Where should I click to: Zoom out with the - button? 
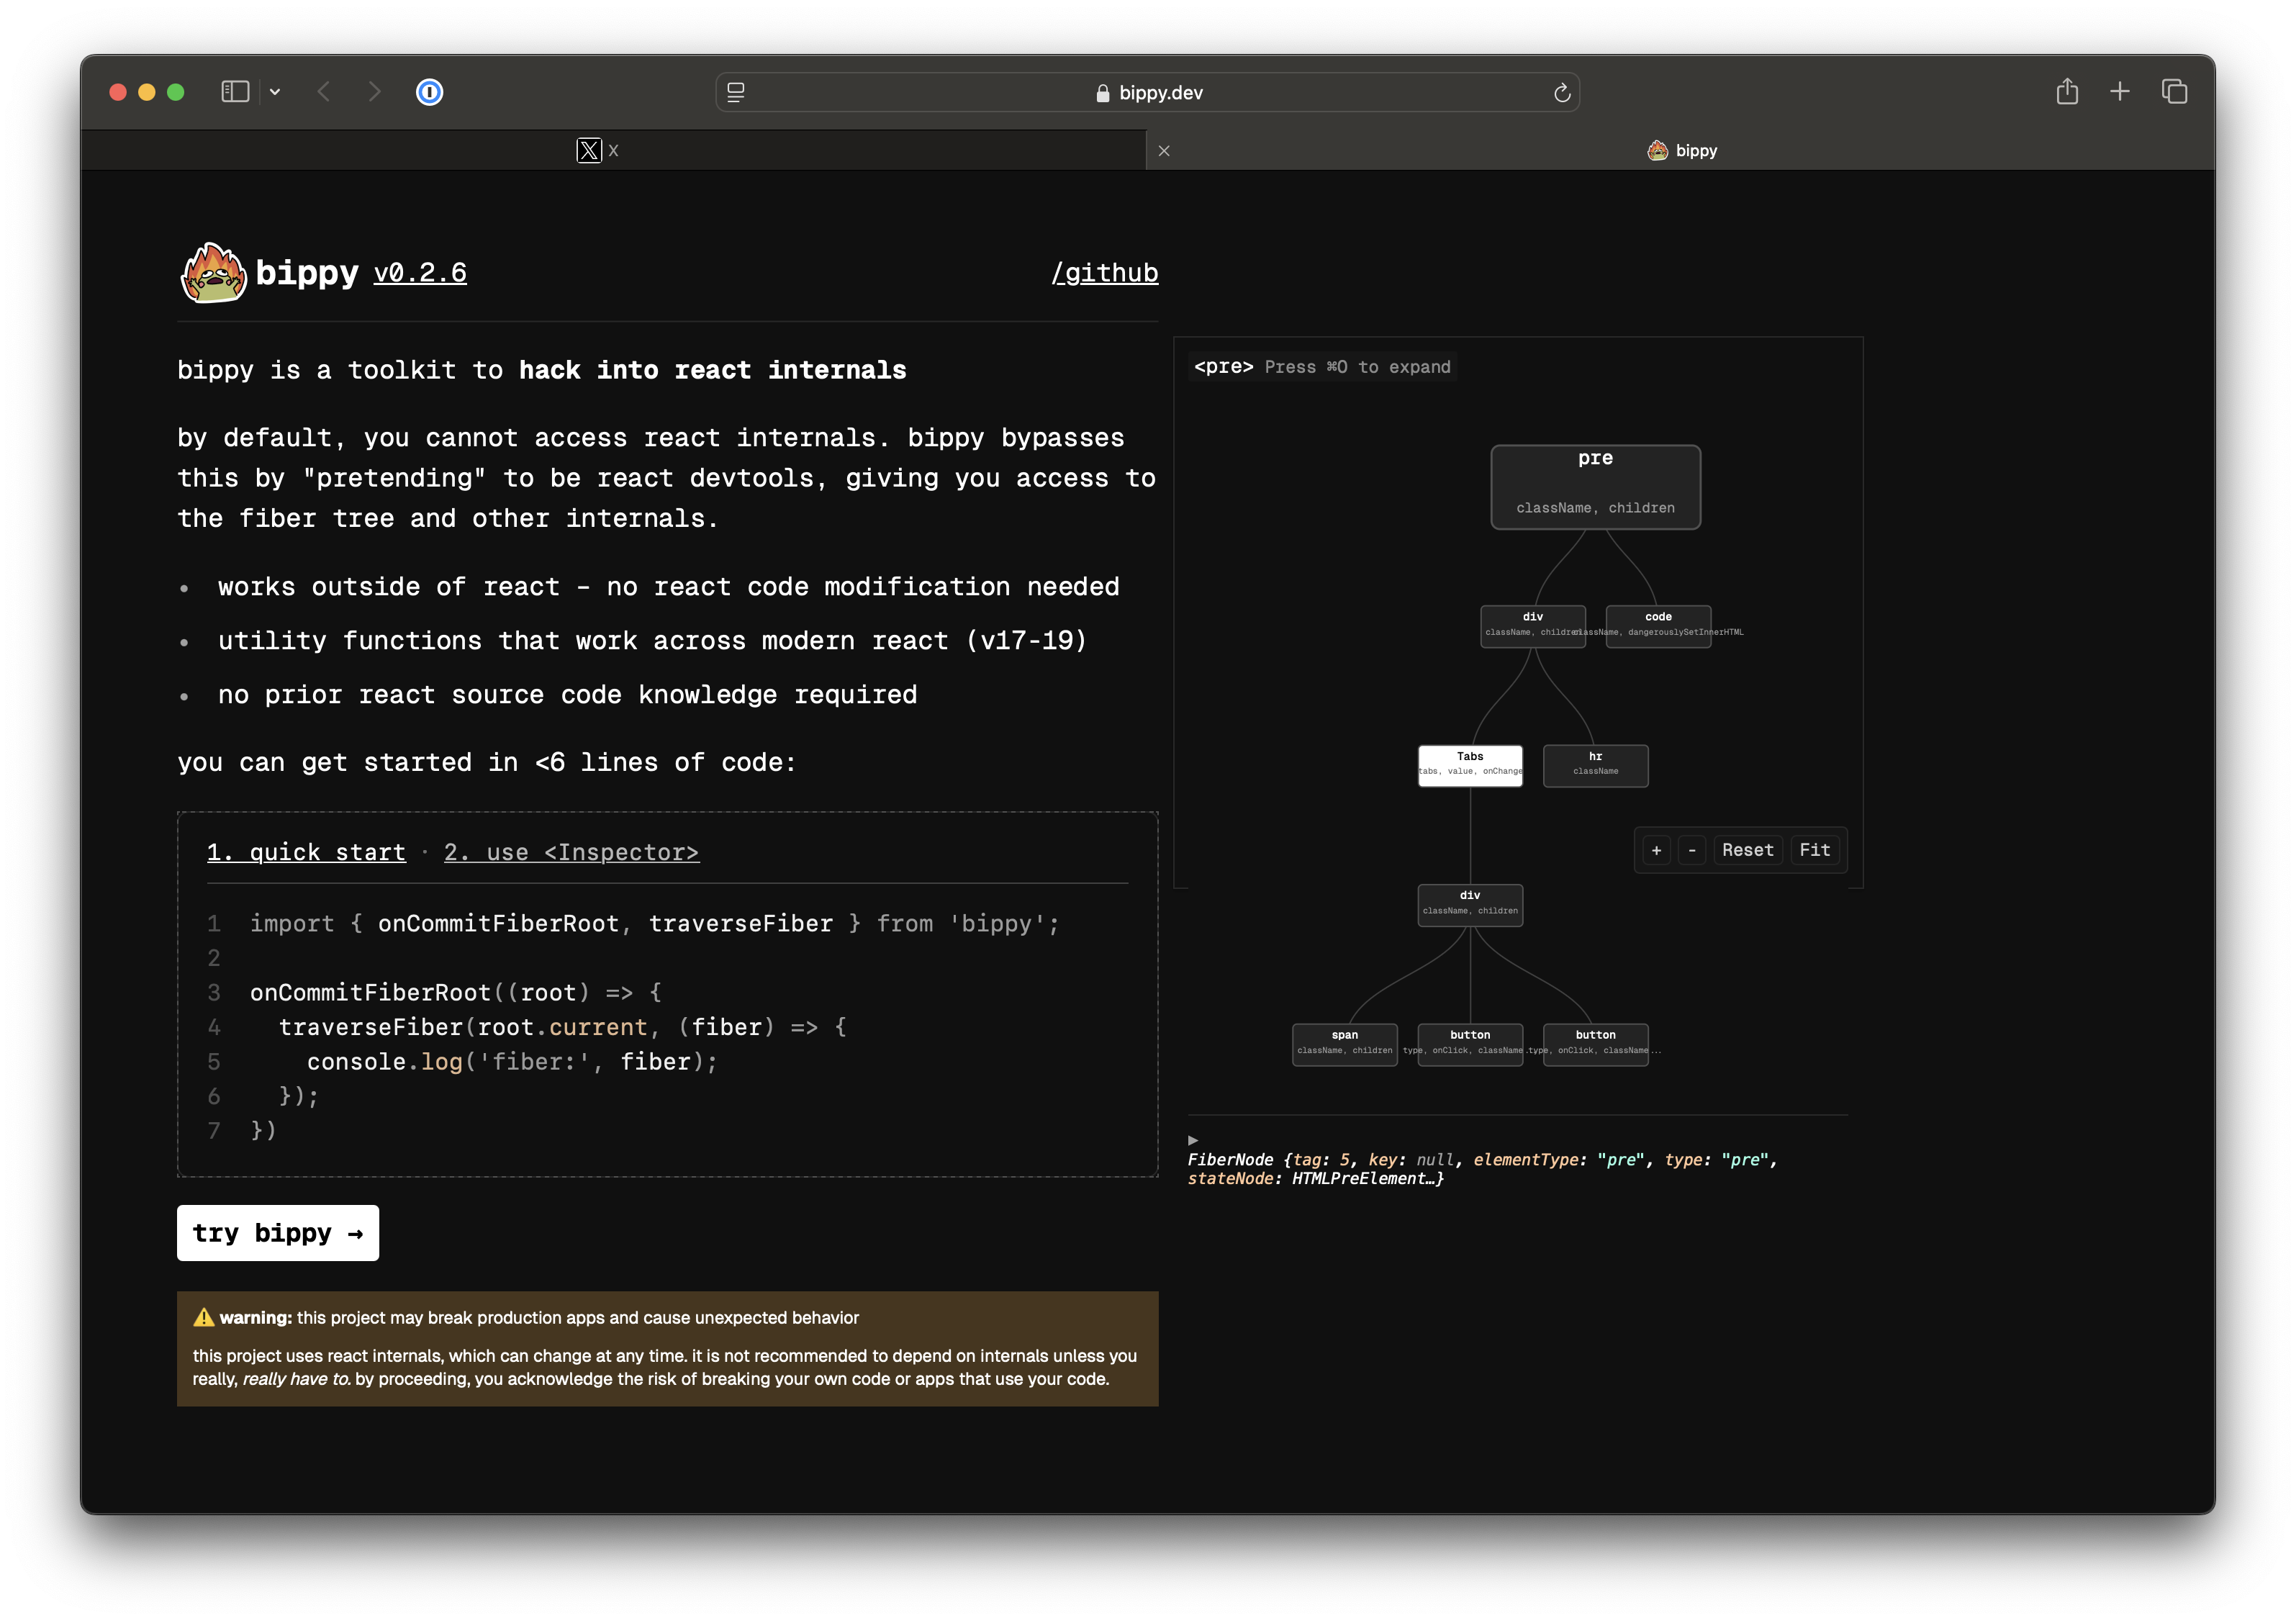tap(1692, 850)
